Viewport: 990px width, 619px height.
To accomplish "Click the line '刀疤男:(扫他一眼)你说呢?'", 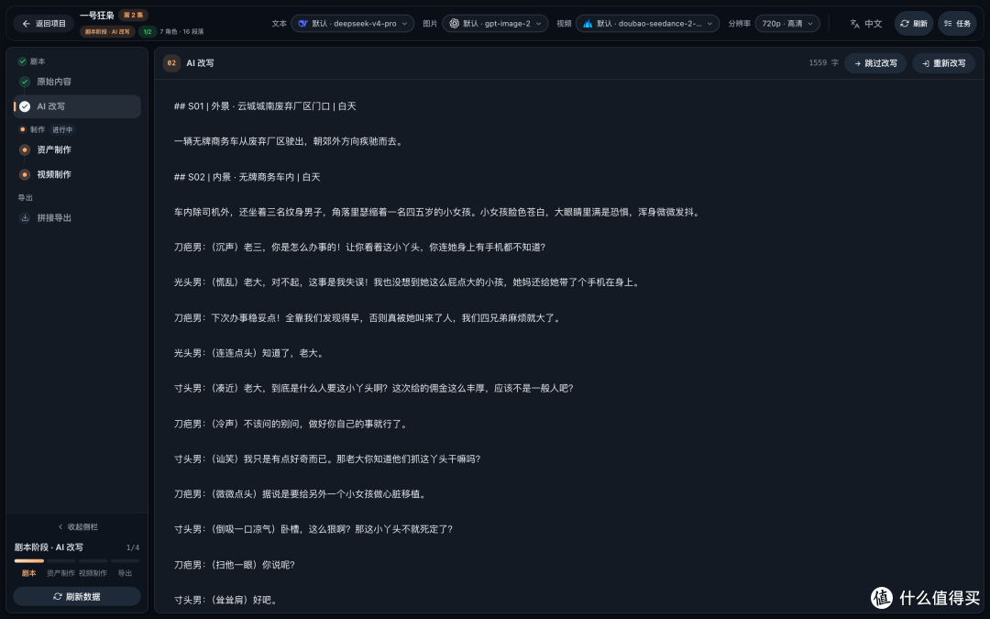I will pos(235,565).
